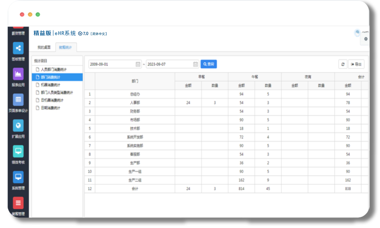Click the 财务部 department row cell

pyautogui.click(x=135, y=111)
